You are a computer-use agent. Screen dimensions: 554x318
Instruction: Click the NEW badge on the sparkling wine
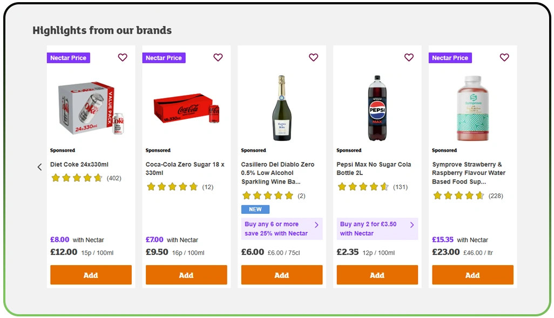[255, 209]
